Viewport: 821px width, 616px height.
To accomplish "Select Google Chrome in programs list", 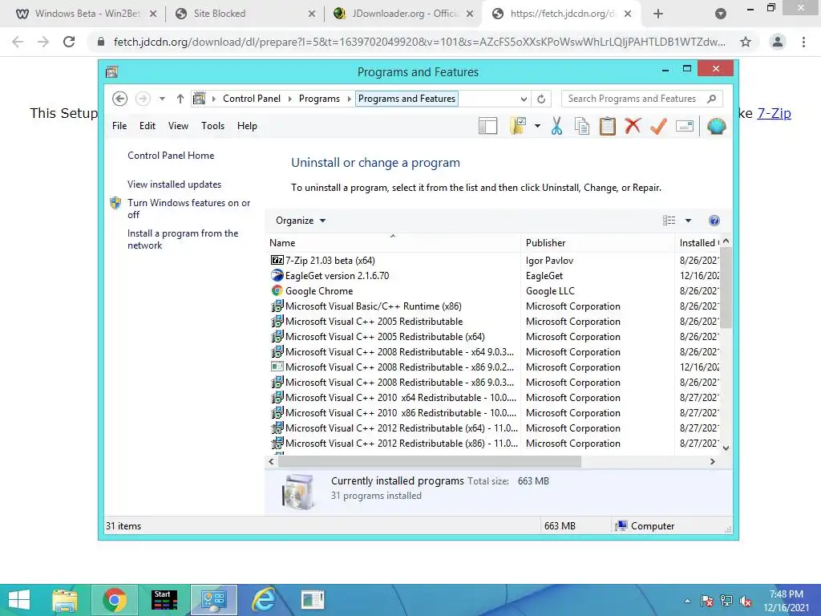I will (x=493, y=290).
